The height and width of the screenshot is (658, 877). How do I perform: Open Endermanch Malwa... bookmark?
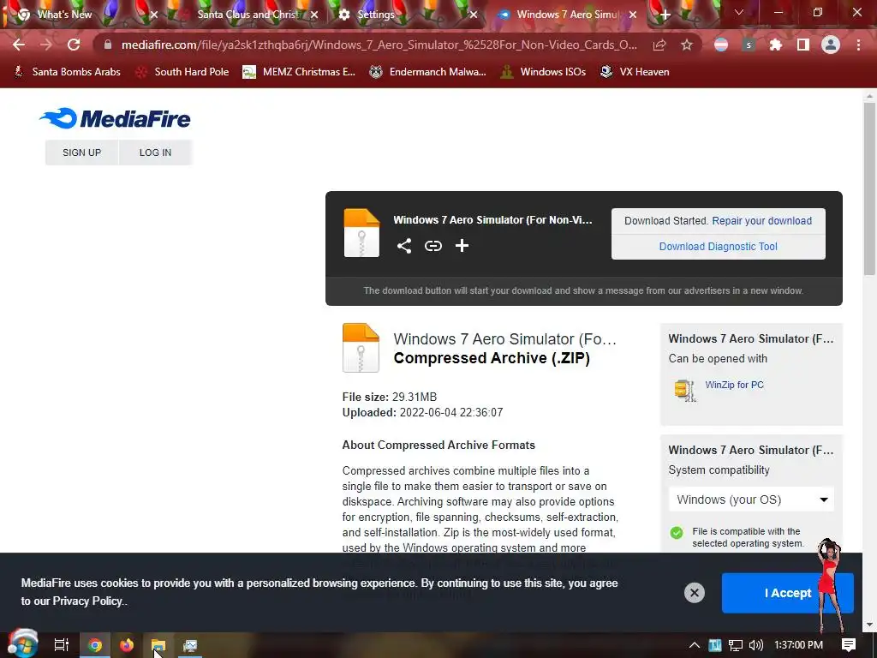pos(428,72)
